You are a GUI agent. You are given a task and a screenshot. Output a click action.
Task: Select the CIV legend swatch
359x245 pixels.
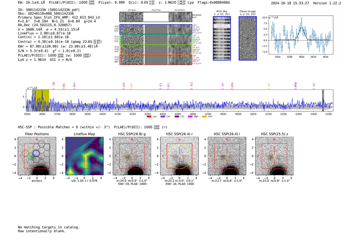tap(163, 117)
